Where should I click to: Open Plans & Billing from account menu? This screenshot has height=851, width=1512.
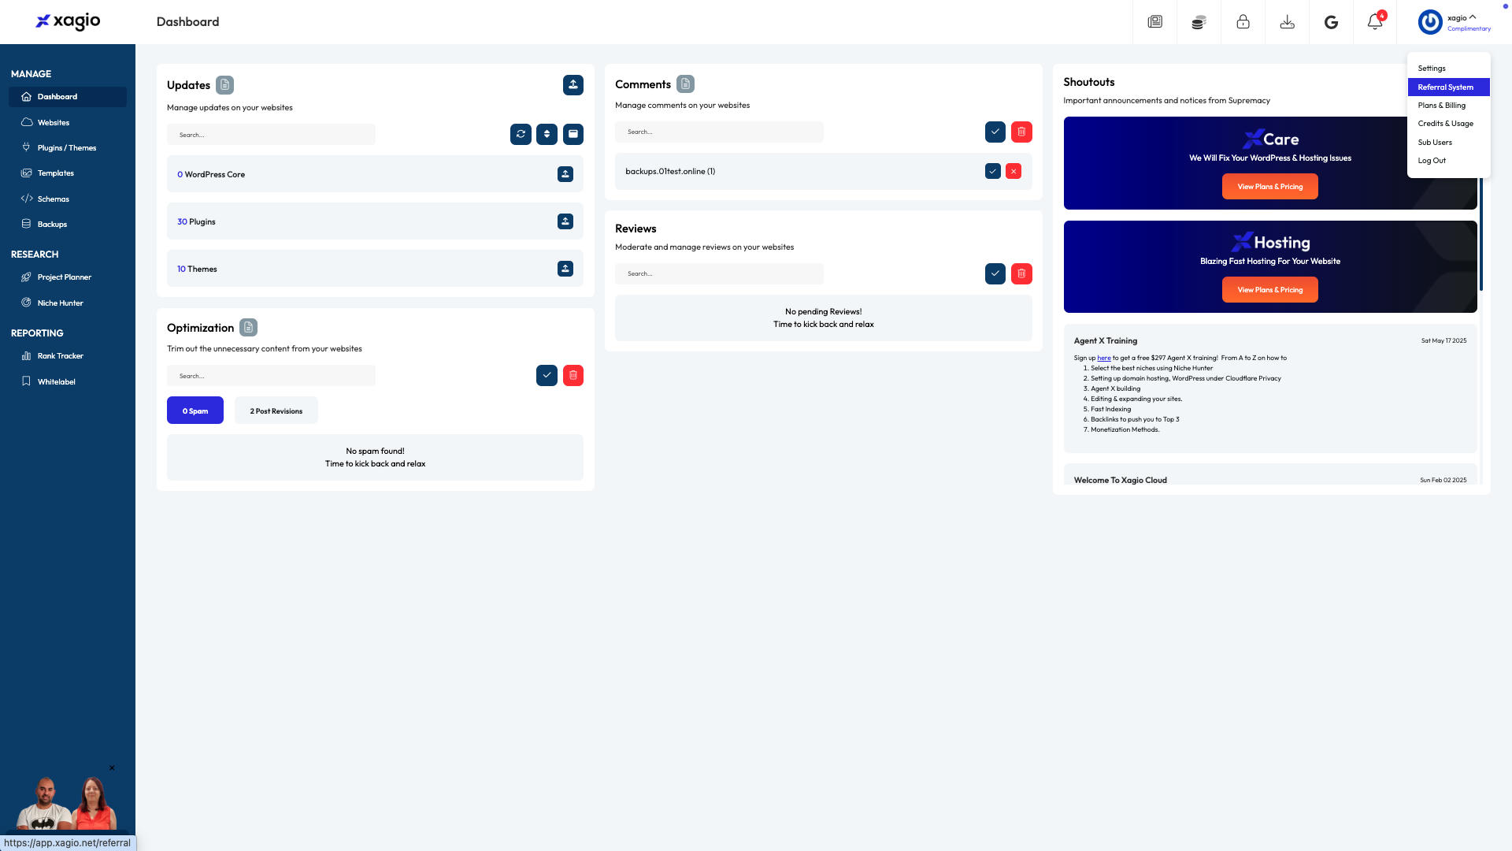(x=1448, y=106)
